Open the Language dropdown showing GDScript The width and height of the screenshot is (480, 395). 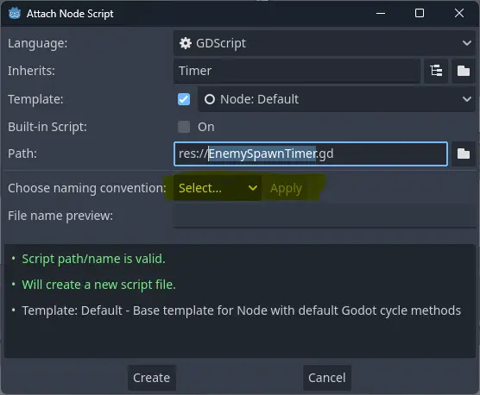click(324, 43)
